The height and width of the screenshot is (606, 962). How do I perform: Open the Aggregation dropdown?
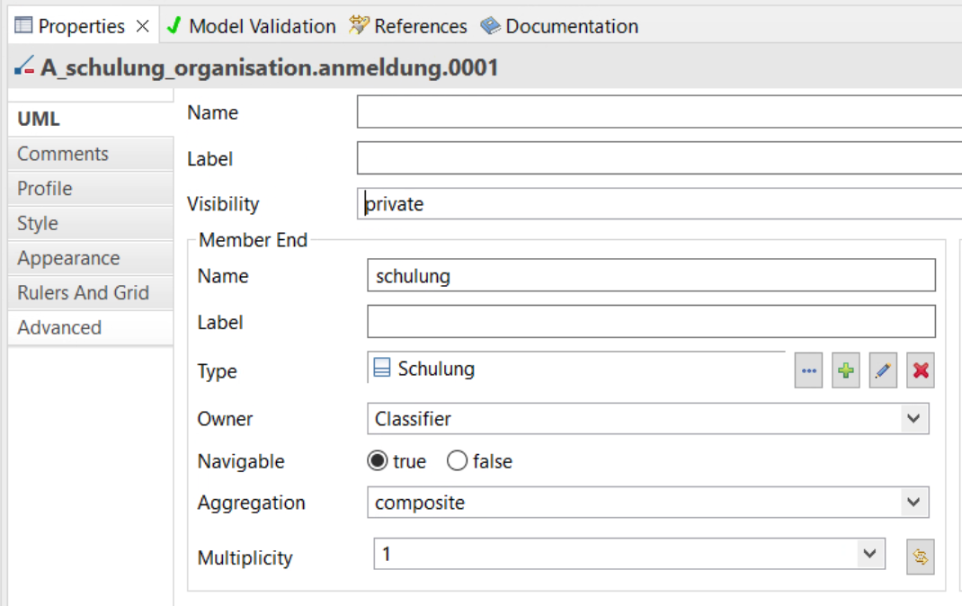[x=913, y=503]
